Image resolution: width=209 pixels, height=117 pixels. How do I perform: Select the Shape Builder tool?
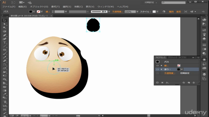[x=5, y=79]
